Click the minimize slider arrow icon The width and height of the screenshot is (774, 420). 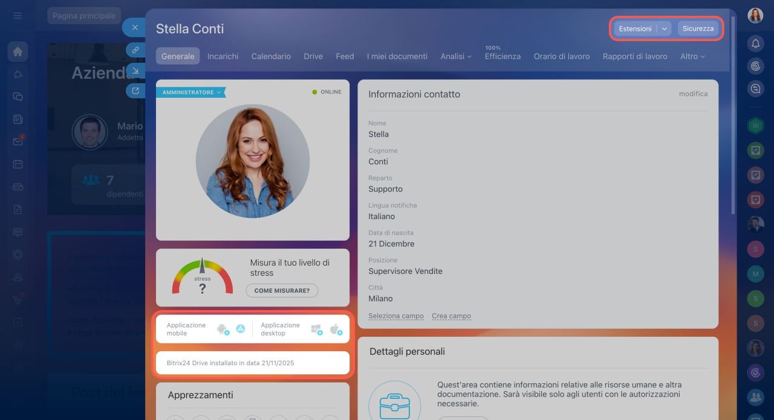(x=135, y=70)
